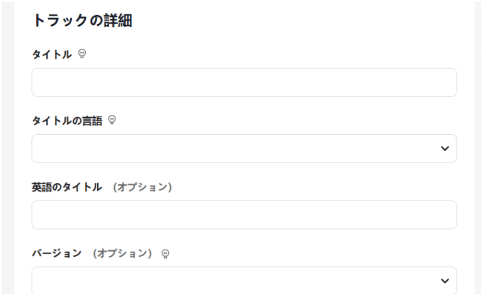The width and height of the screenshot is (483, 296).
Task: Click the バージョン dropdown chevron arrow
Action: (x=445, y=281)
